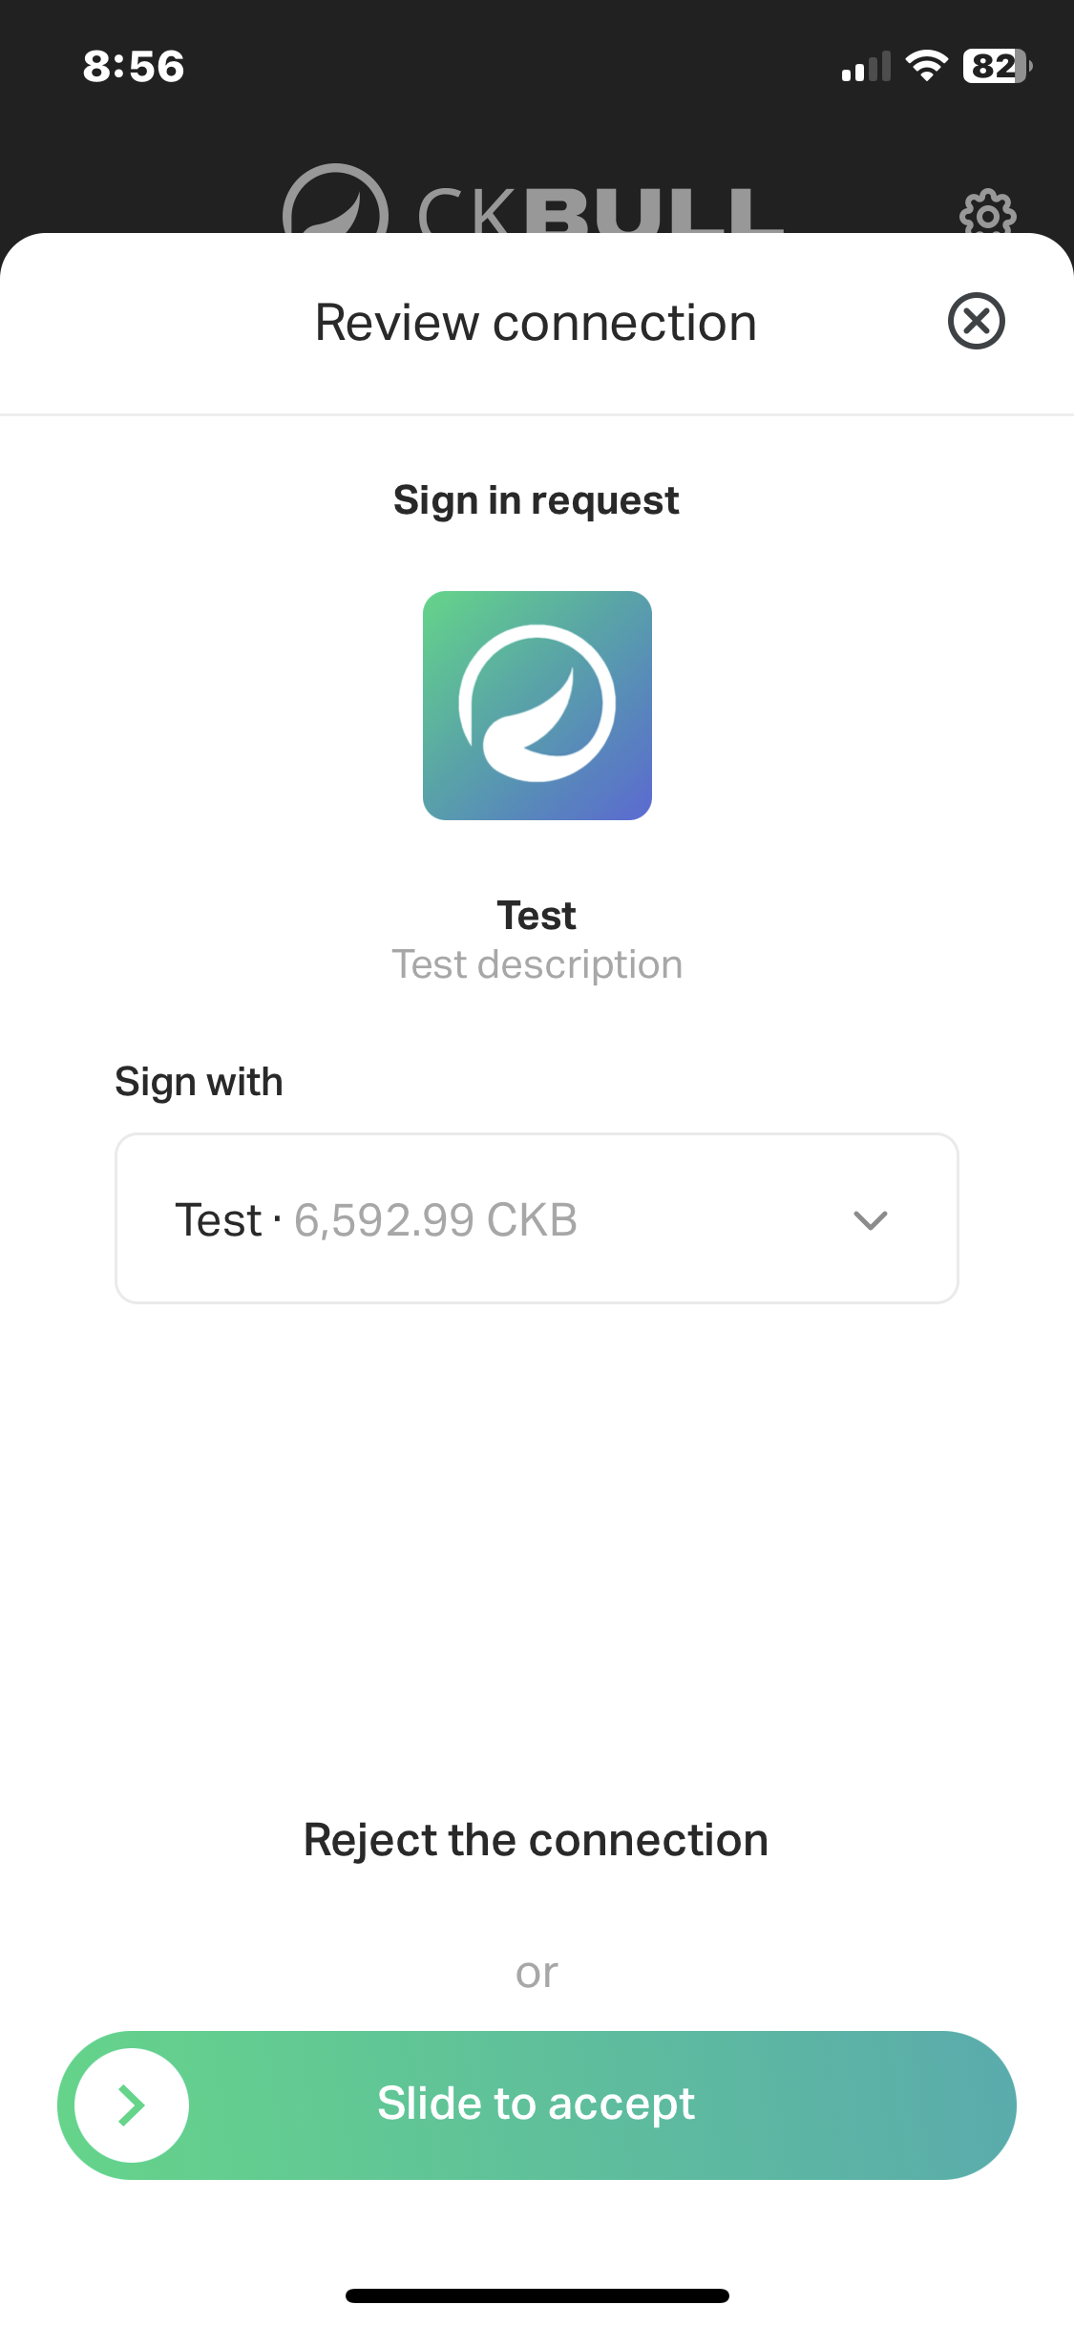Tap the CKBull circular leaf logo in header
This screenshot has width=1074, height=2326.
tap(335, 205)
